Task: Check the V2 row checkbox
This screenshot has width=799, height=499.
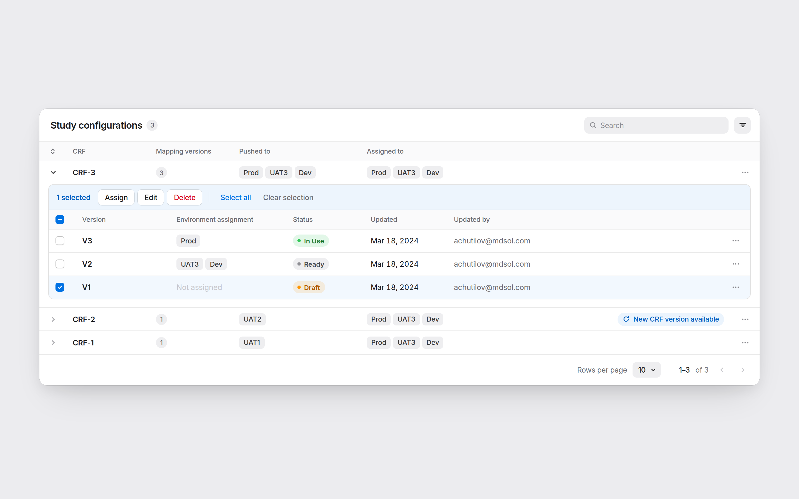Action: click(60, 264)
